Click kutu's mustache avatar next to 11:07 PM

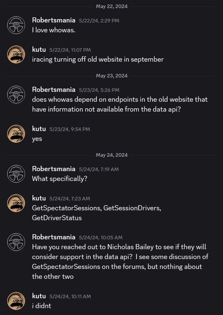[x=16, y=54]
